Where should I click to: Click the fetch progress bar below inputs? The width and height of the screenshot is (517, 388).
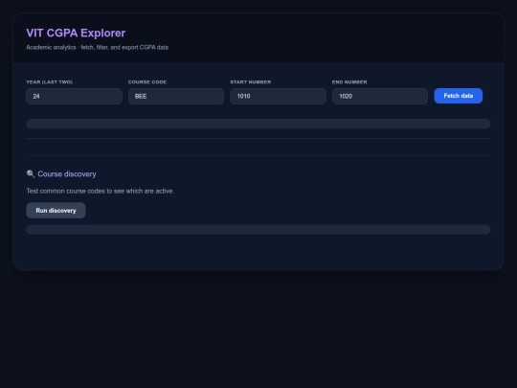258,124
